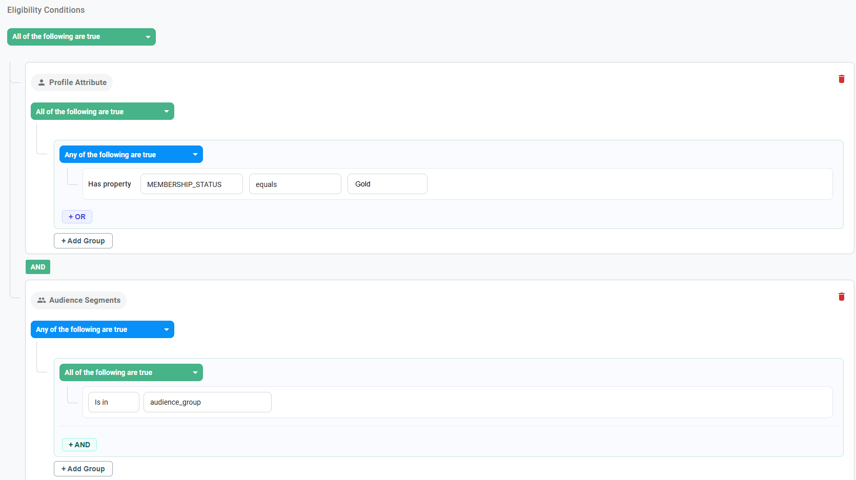The image size is (856, 480).
Task: Click the 'Gold' value field
Action: point(388,184)
